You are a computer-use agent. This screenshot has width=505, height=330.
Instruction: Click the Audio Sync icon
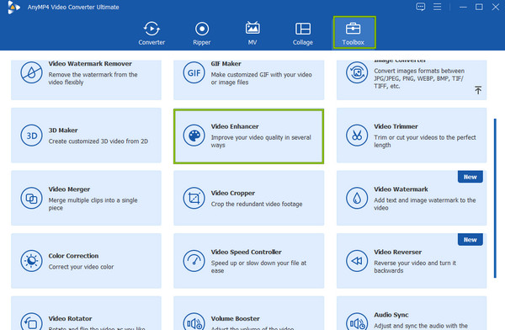coord(357,322)
